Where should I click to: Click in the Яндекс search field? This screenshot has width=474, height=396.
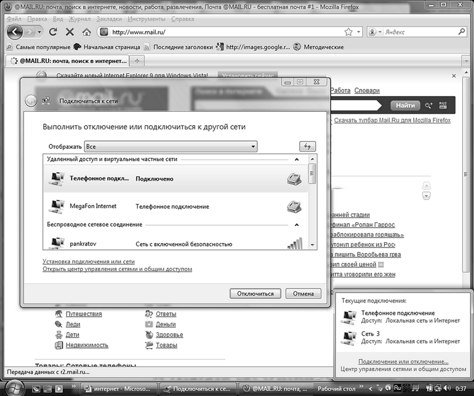pos(420,32)
